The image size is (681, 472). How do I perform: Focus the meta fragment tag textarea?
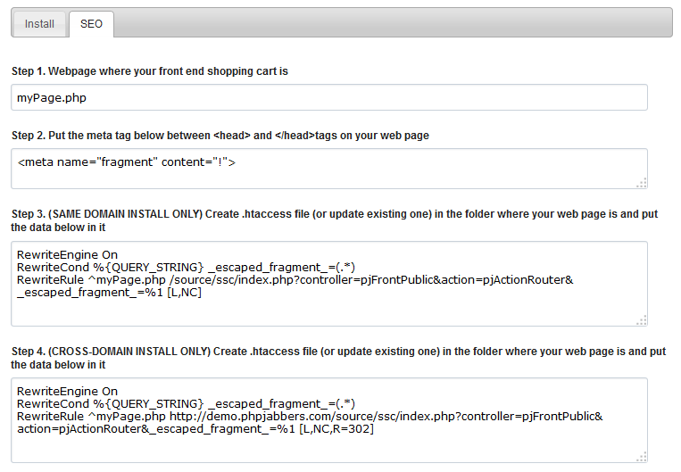coord(329,169)
